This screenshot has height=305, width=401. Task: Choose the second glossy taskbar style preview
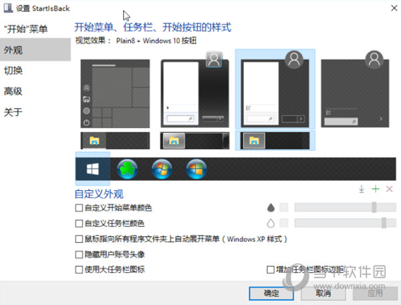194,141
